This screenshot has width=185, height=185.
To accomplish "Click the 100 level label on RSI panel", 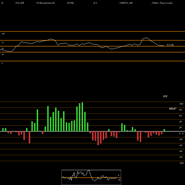I will tap(3, 34).
